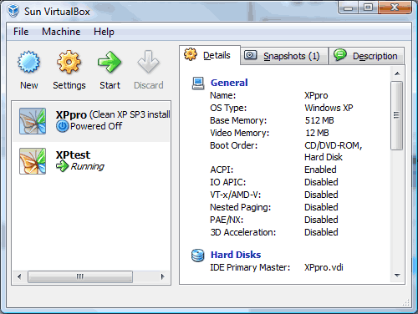The width and height of the screenshot is (418, 314).
Task: Click the green Start arrow icon
Action: coord(110,62)
